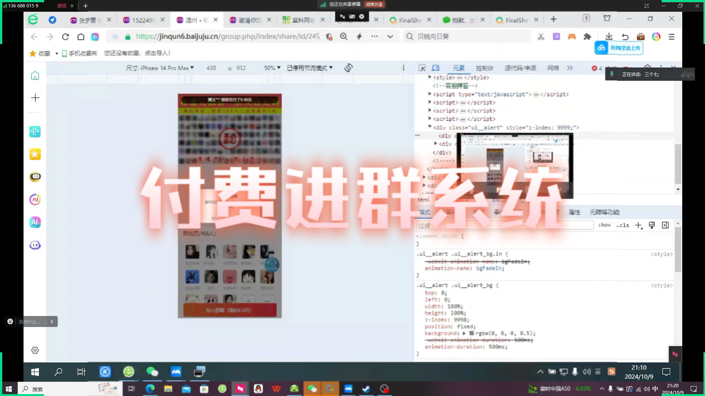Click the Elements tree vertical scrollbar

[x=678, y=163]
